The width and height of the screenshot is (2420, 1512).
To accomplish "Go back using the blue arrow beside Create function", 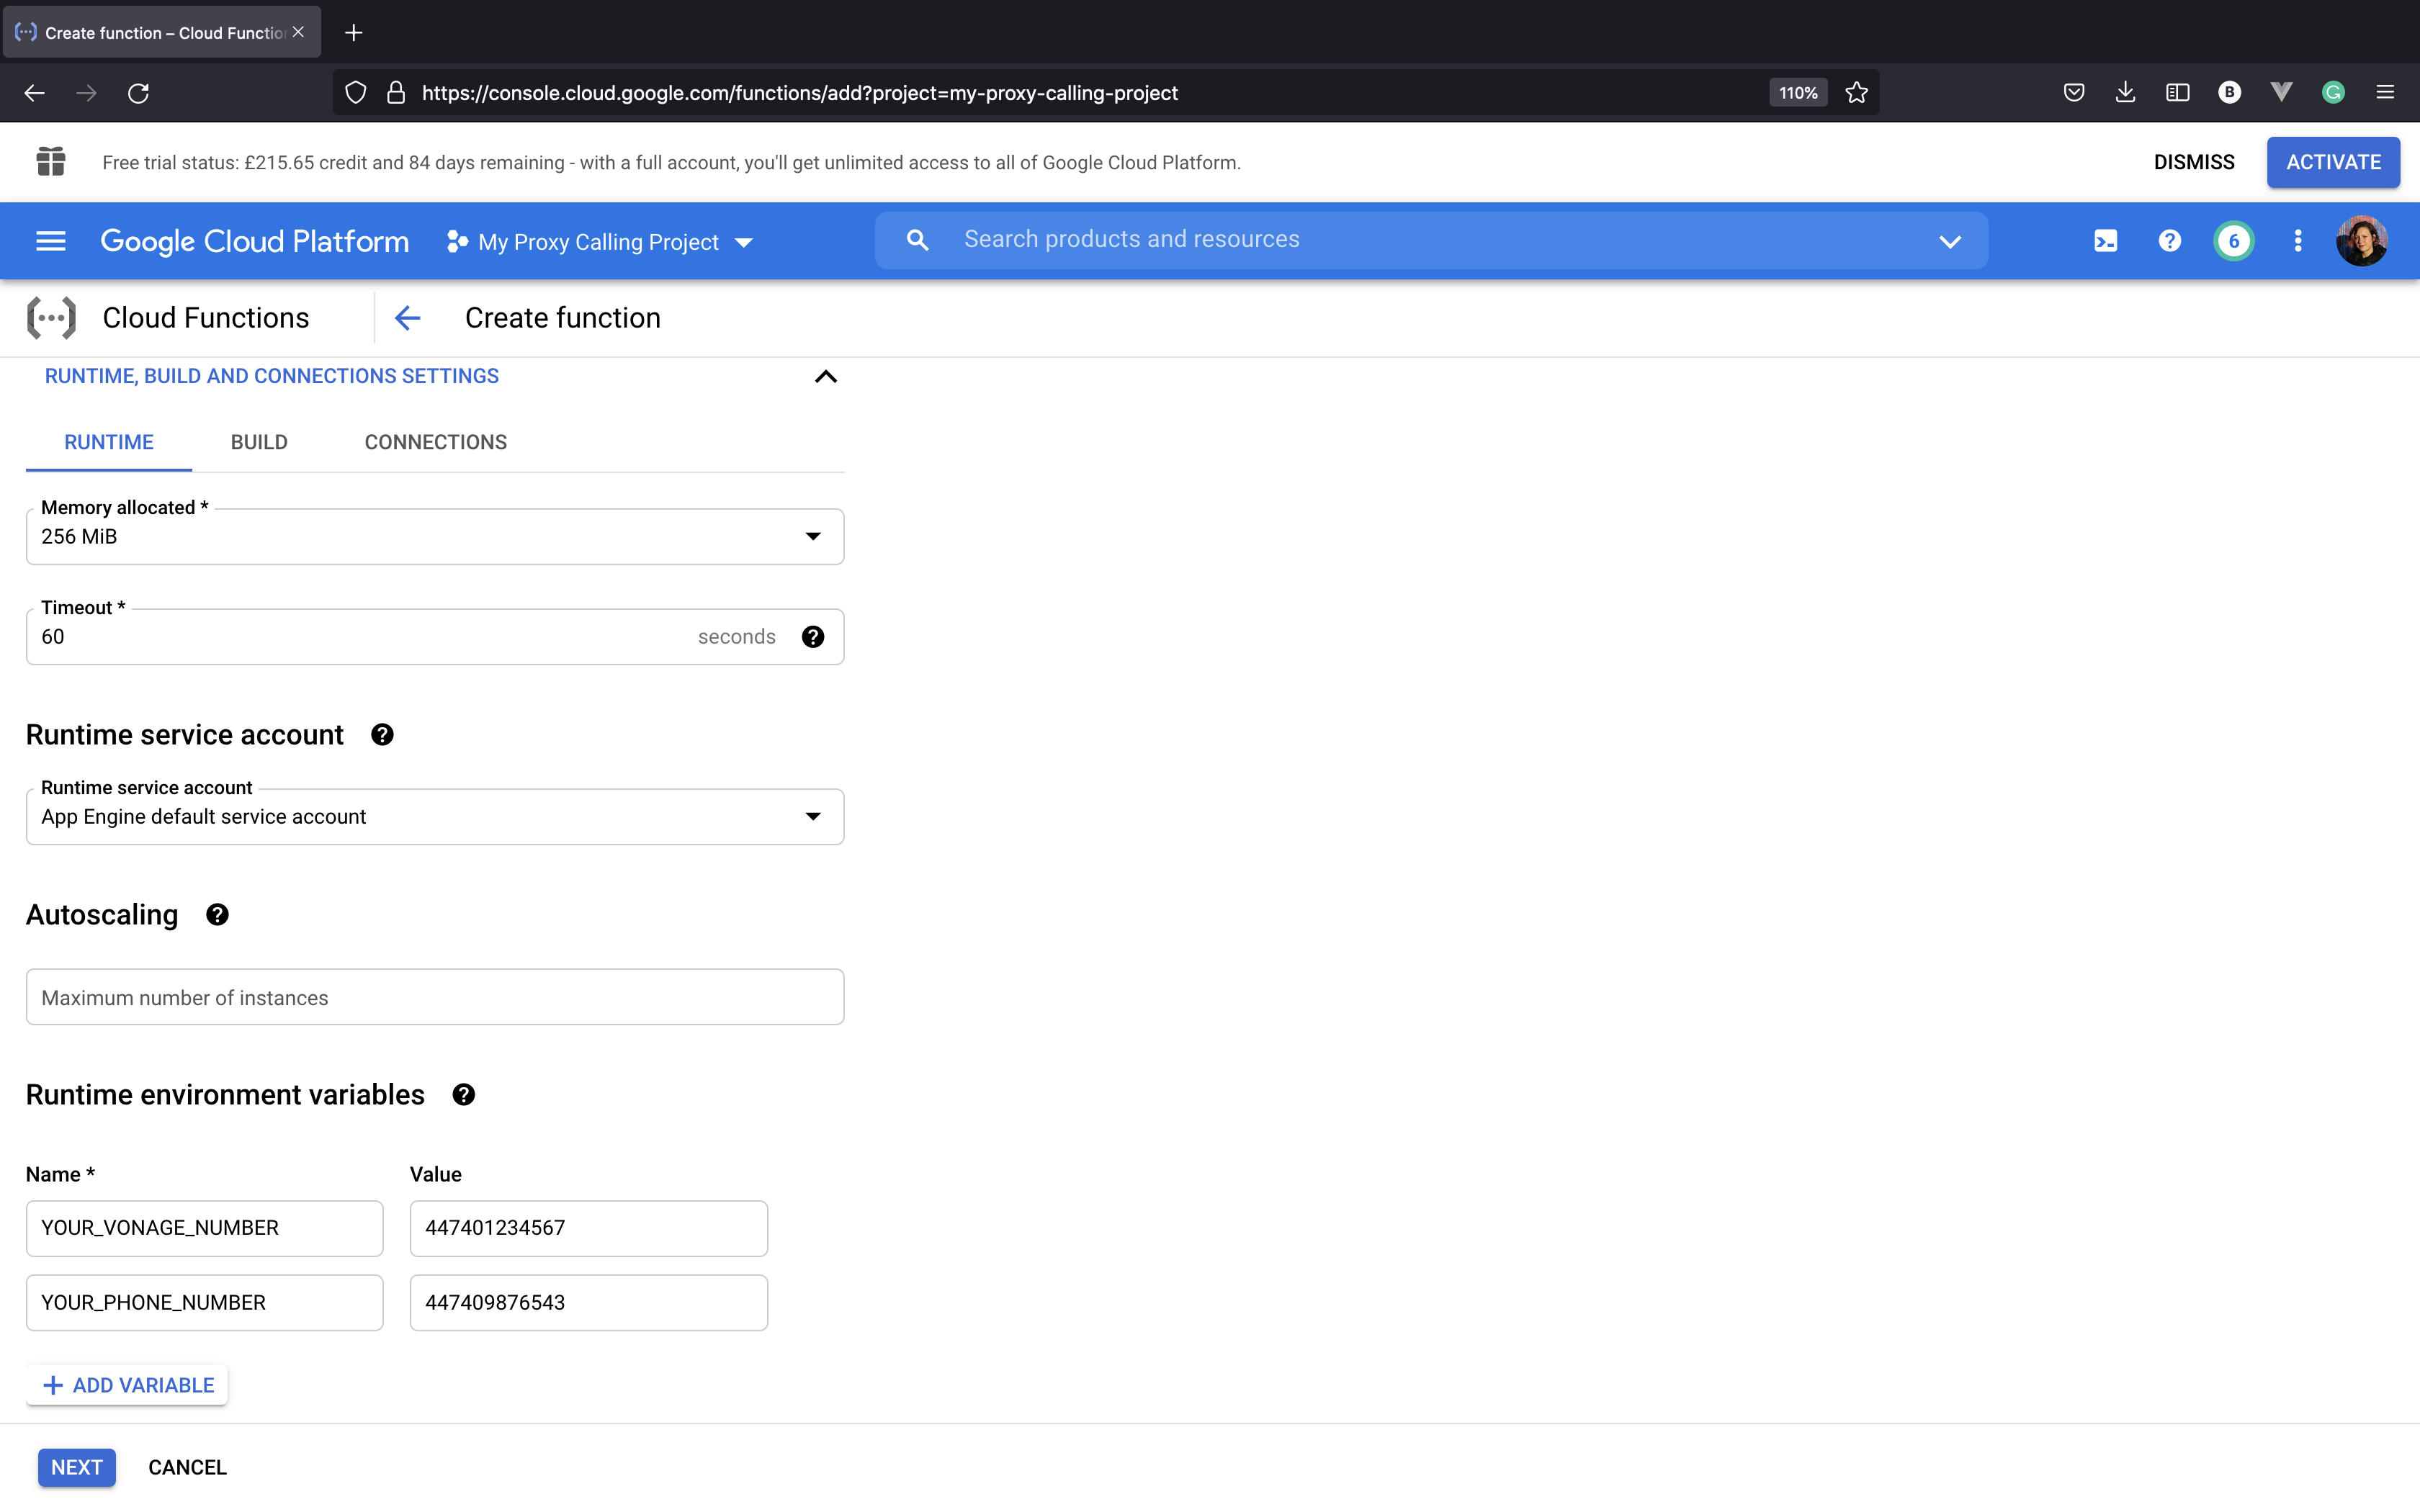I will pos(407,318).
